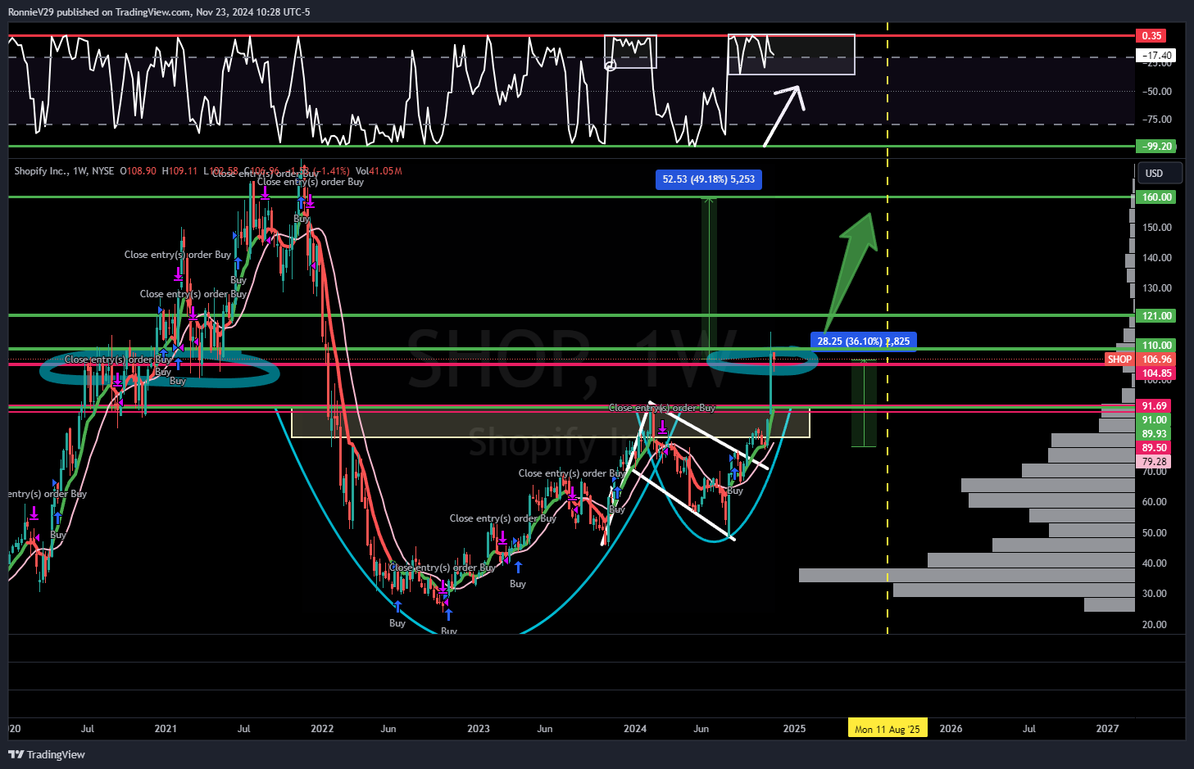The height and width of the screenshot is (769, 1194).
Task: Click the 89.93 green price label
Action: pos(1154,434)
